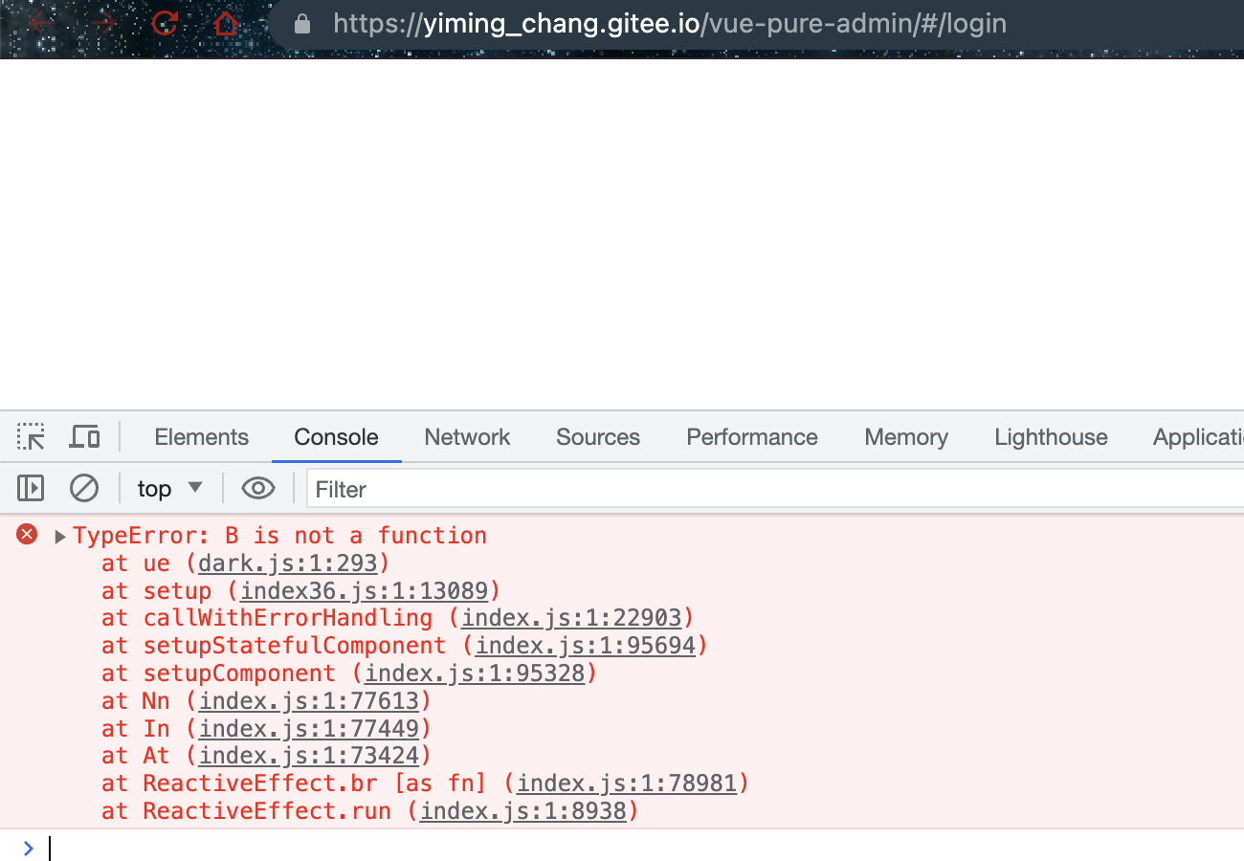Image resolution: width=1244 pixels, height=861 pixels.
Task: Click the clear console icon
Action: 84,488
